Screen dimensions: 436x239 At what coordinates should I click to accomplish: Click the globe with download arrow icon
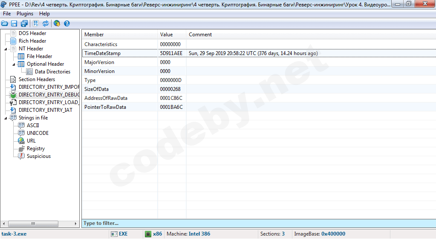click(x=57, y=23)
